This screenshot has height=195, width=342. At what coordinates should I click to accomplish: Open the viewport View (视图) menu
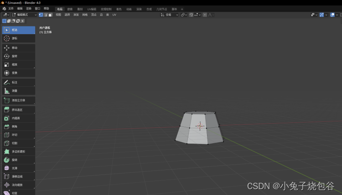tap(58, 15)
